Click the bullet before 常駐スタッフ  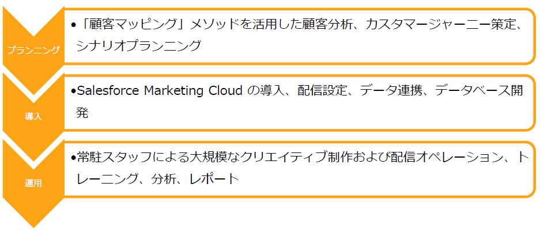tap(73, 158)
